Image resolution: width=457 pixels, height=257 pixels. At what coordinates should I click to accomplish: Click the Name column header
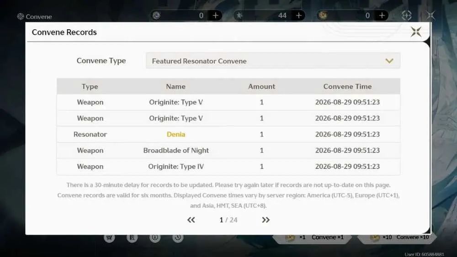(x=176, y=86)
